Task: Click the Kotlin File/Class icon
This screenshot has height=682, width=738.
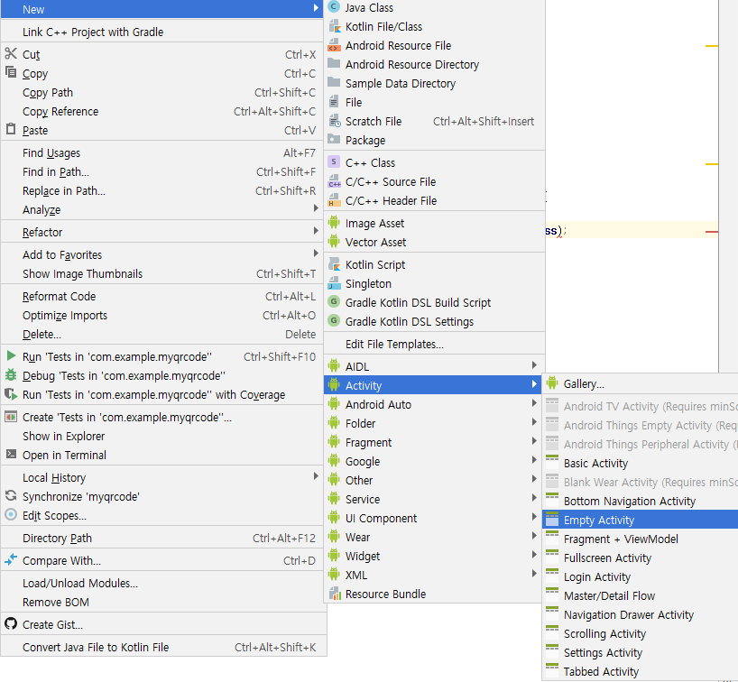Action: [334, 26]
